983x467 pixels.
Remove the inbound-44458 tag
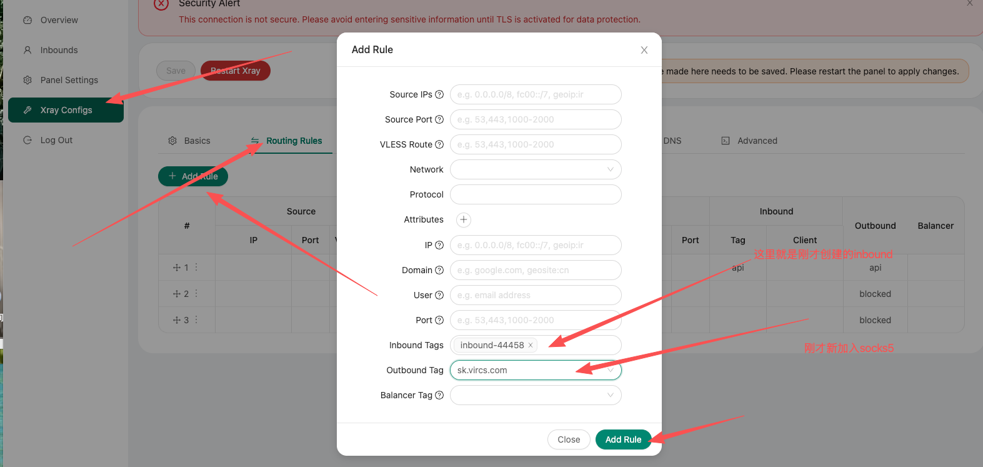pyautogui.click(x=531, y=345)
